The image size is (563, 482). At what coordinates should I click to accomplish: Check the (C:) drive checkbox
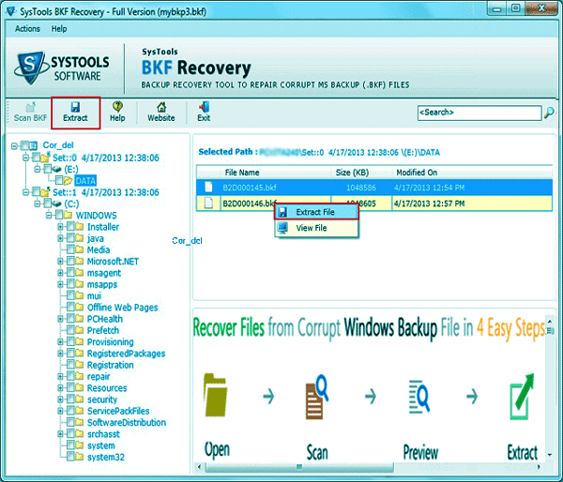click(x=48, y=203)
